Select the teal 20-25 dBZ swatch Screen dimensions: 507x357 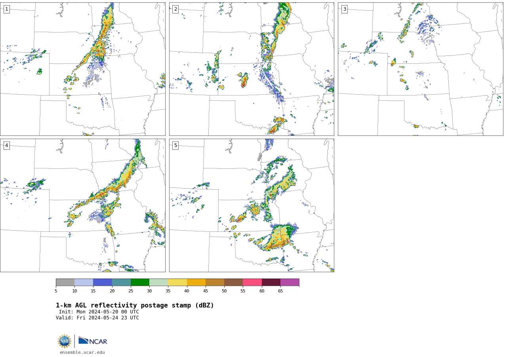pyautogui.click(x=121, y=283)
